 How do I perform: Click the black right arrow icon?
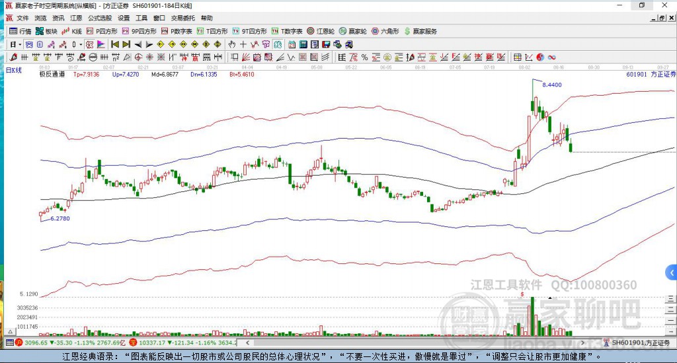[x=149, y=44]
